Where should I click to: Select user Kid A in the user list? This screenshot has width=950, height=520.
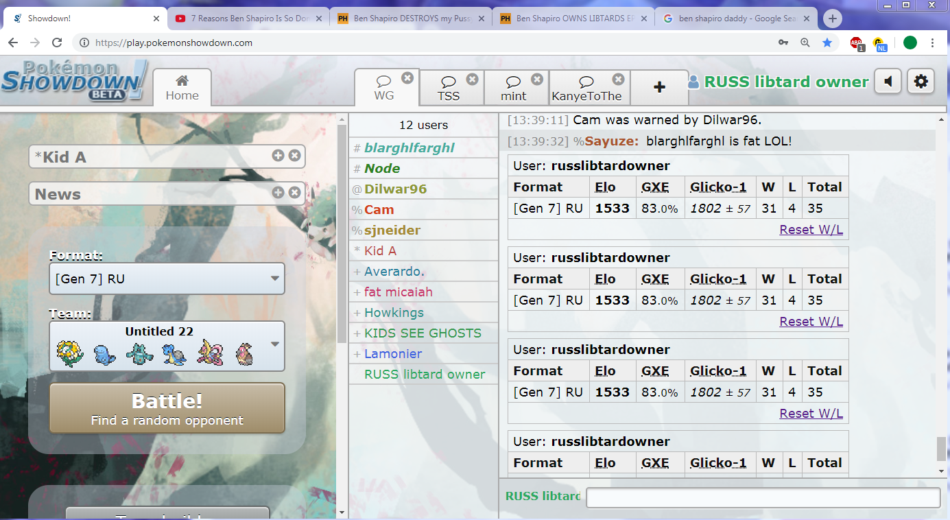coord(423,251)
